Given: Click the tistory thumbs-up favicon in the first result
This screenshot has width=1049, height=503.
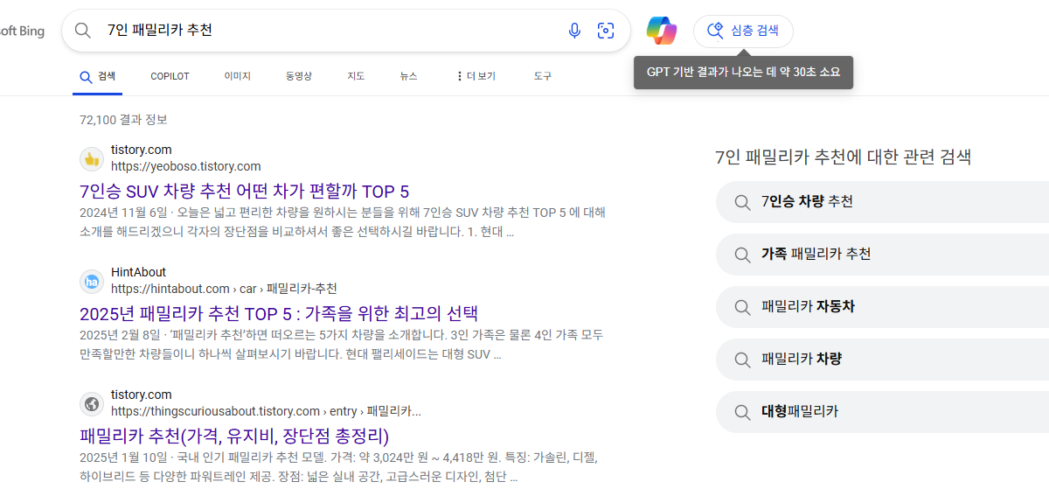Looking at the screenshot, I should [92, 159].
